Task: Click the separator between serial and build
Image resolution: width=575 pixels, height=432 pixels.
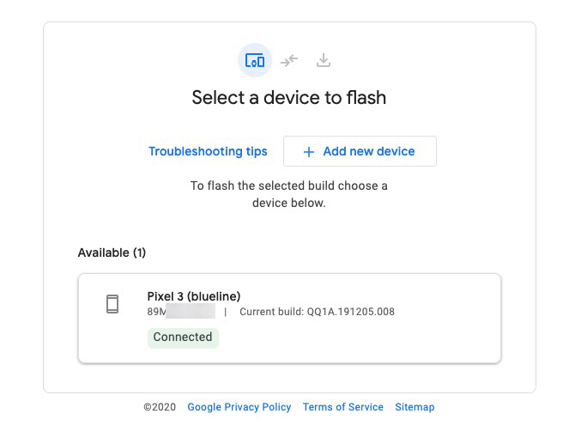Action: pos(226,312)
